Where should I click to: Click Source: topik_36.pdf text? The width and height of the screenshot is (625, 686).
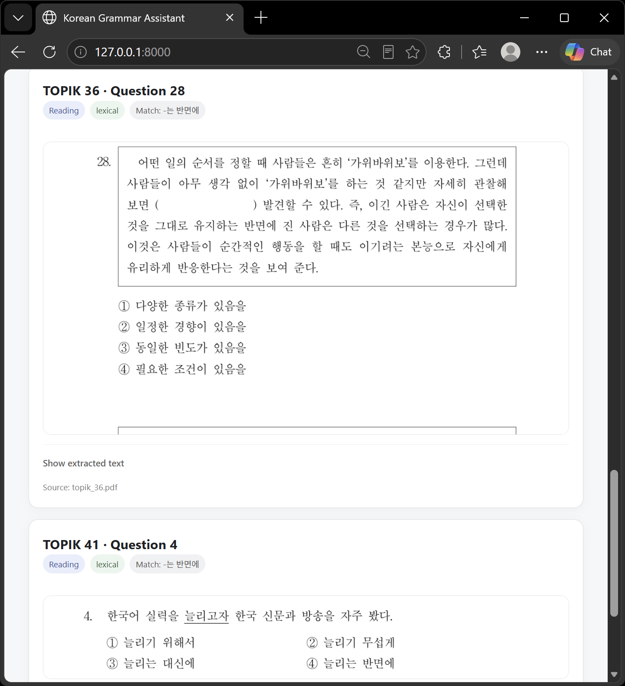click(80, 487)
